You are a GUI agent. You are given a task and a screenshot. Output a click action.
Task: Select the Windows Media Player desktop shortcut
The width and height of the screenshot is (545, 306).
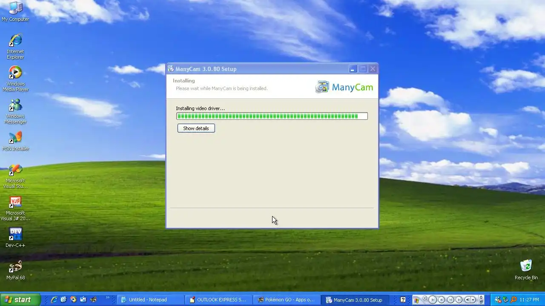(15, 79)
